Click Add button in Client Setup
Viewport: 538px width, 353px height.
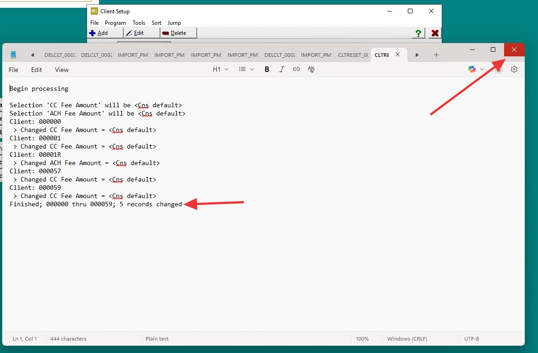pyautogui.click(x=105, y=33)
